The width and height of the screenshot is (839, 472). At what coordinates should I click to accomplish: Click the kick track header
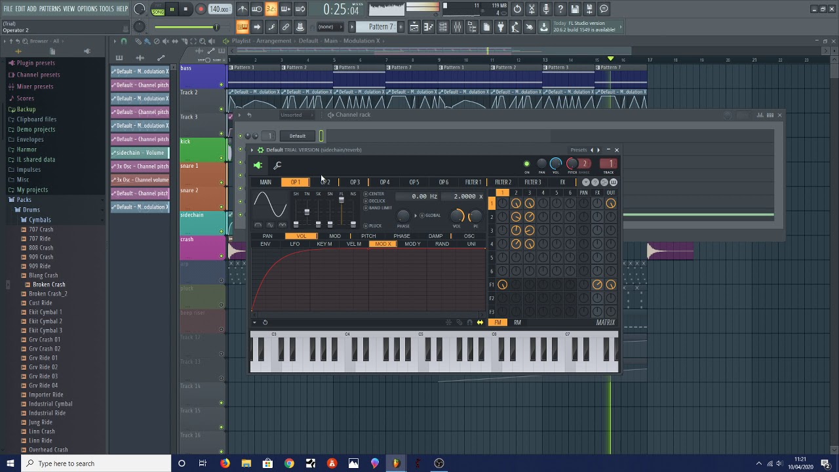point(202,149)
